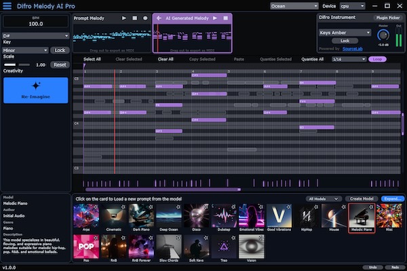Click the Undo button
The image size is (407, 271).
[x=372, y=267]
